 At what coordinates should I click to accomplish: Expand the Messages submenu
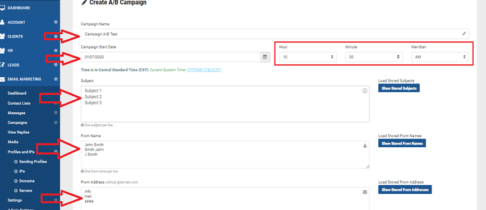(x=56, y=113)
